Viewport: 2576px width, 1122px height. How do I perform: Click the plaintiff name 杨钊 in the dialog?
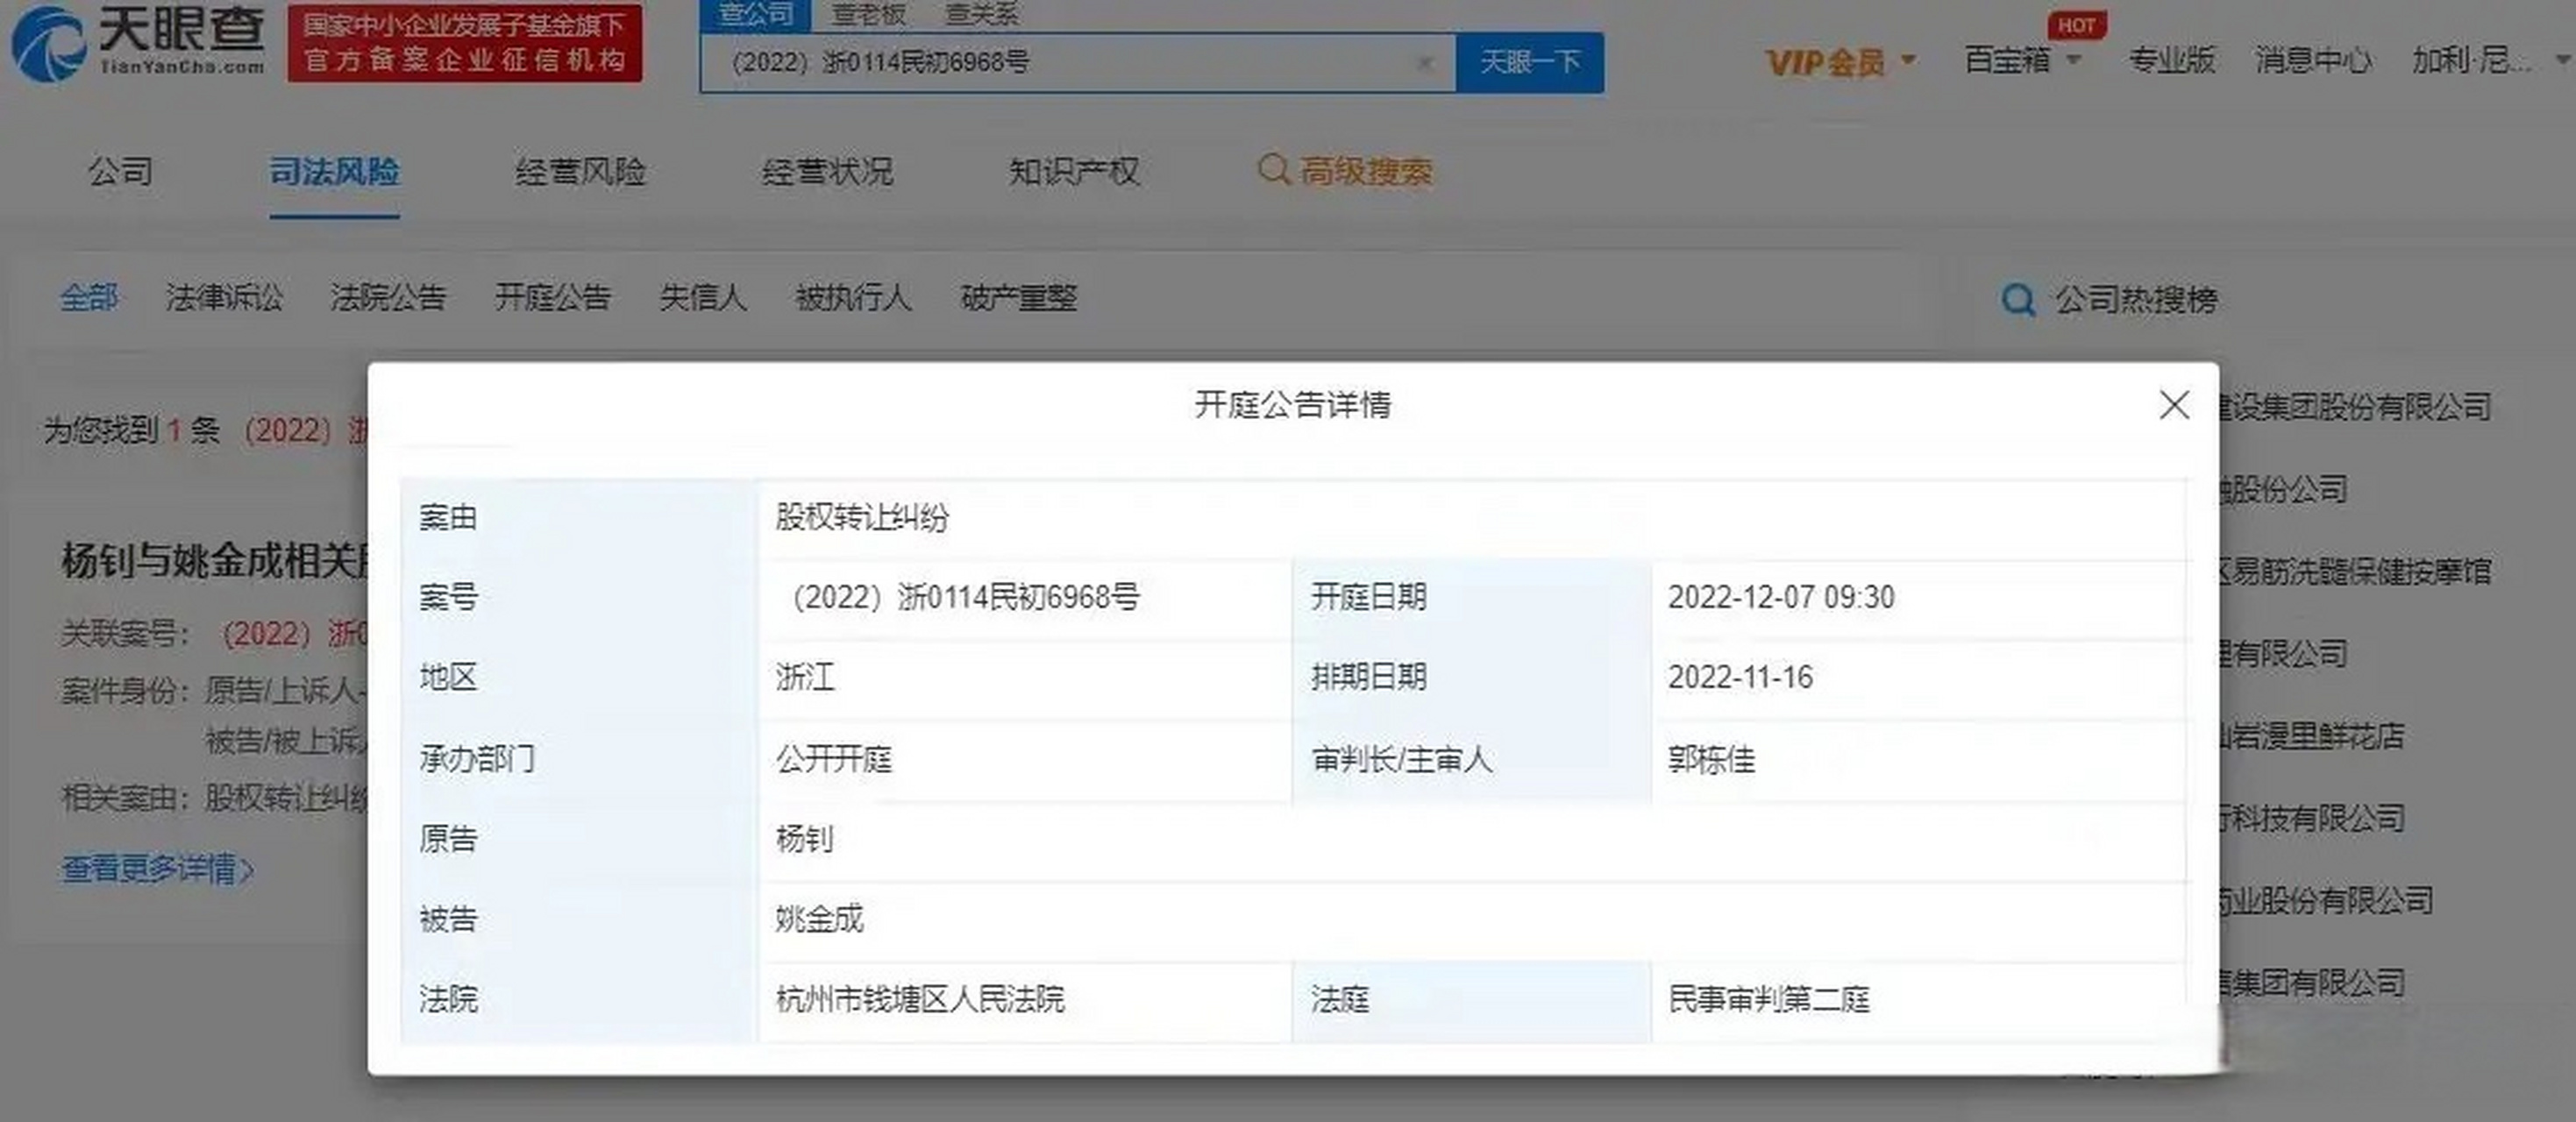tap(804, 838)
